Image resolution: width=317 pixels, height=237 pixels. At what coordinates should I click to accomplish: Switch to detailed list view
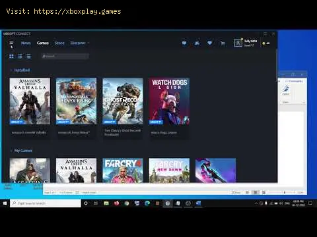20,56
